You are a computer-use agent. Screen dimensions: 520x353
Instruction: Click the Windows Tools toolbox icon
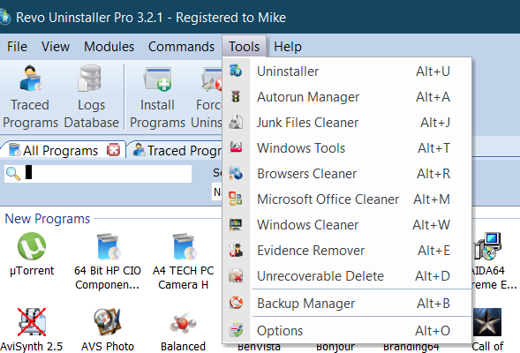pyautogui.click(x=236, y=146)
